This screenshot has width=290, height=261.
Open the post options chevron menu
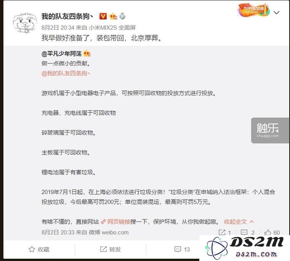[277, 13]
